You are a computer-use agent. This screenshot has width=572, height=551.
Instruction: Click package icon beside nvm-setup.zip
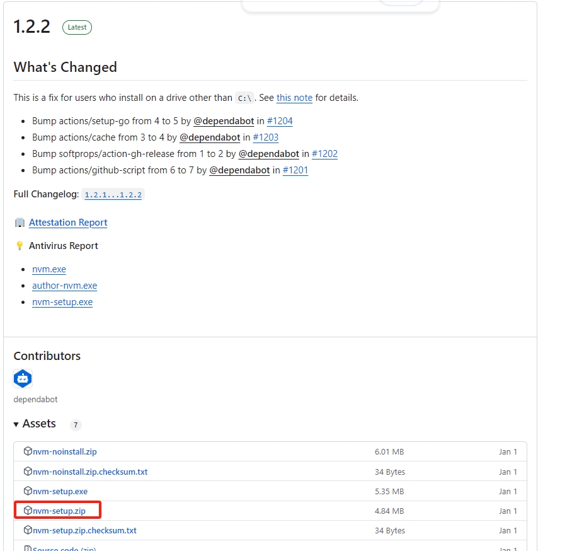pos(28,511)
